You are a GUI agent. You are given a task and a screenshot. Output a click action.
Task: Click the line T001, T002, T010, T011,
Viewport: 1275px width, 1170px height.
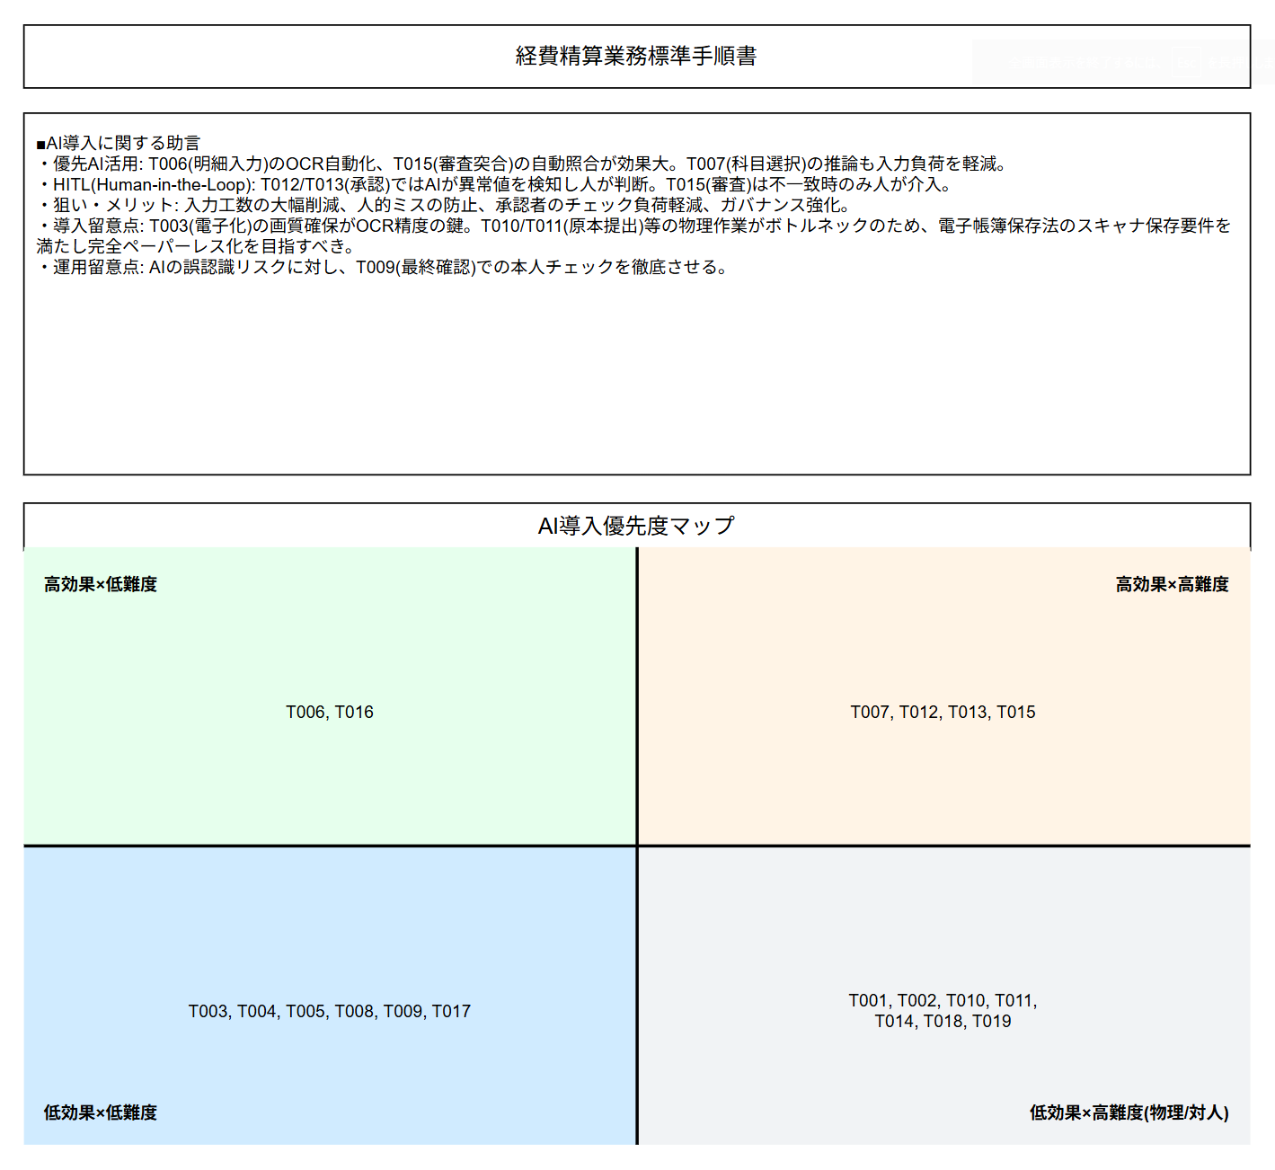[x=943, y=1000]
